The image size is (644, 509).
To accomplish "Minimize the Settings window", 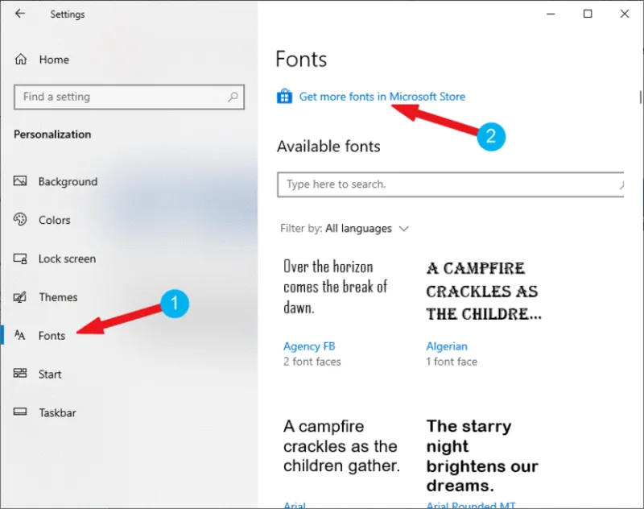I will (x=551, y=14).
